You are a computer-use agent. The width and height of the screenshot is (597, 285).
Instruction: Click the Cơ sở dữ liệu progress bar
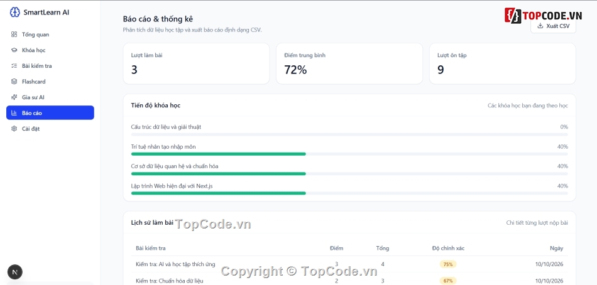(349, 173)
